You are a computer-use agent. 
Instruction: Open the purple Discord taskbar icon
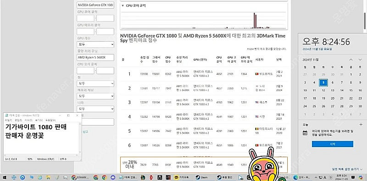pos(113,177)
